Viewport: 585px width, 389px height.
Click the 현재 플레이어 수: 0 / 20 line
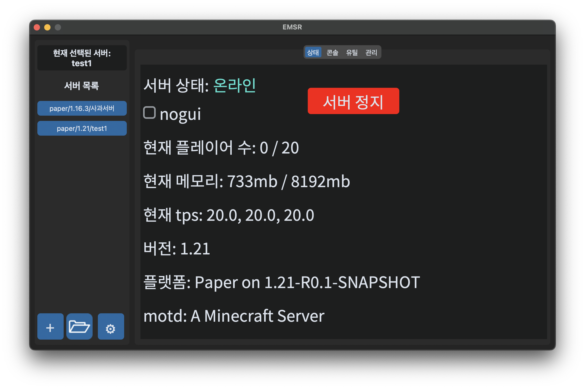tap(221, 148)
